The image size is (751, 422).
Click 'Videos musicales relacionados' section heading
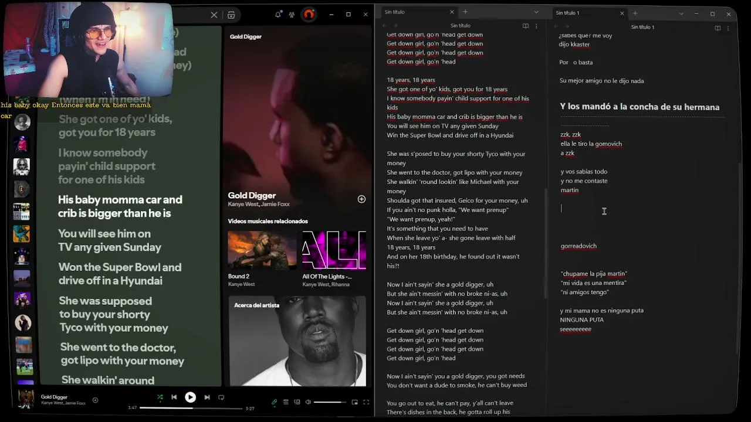[x=268, y=221]
